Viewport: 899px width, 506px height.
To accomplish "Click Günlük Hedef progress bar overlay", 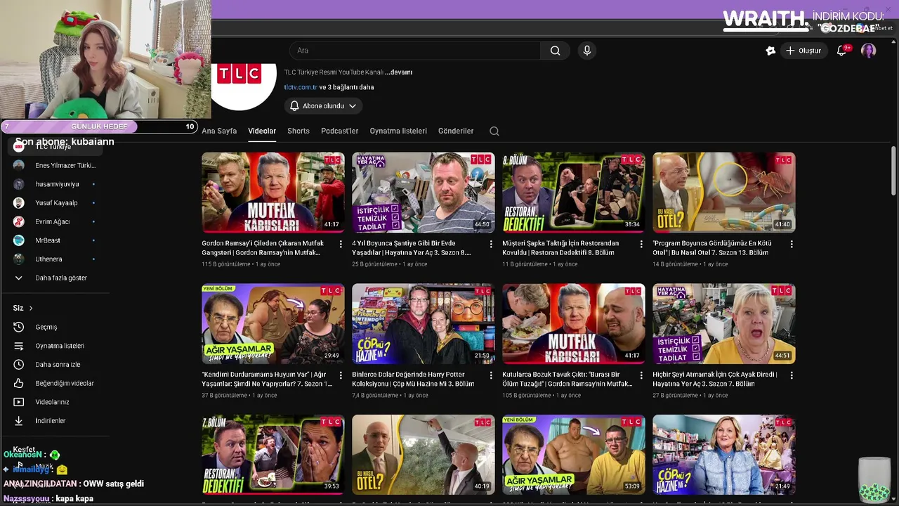I will pyautogui.click(x=99, y=126).
